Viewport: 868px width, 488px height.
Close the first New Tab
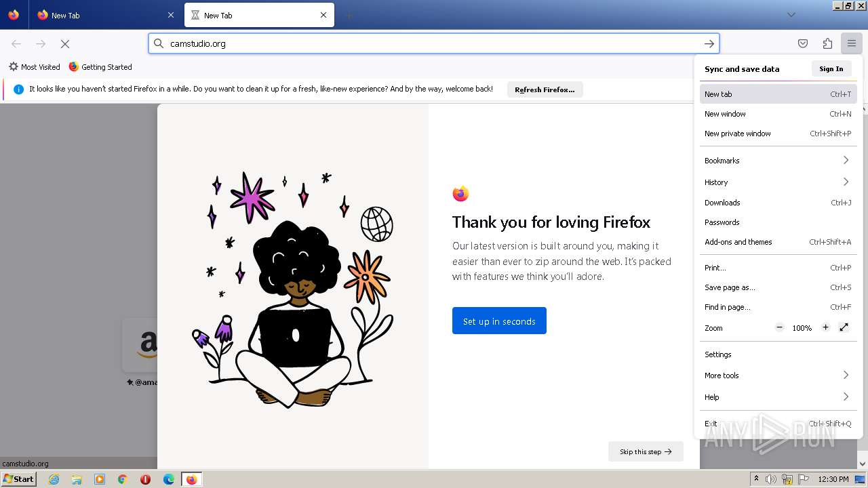click(x=170, y=15)
